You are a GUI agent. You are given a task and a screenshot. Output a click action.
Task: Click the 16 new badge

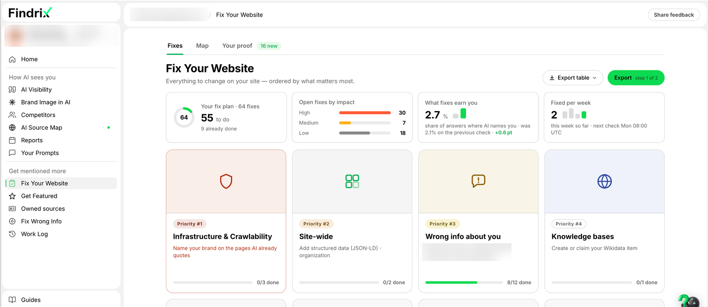click(269, 46)
